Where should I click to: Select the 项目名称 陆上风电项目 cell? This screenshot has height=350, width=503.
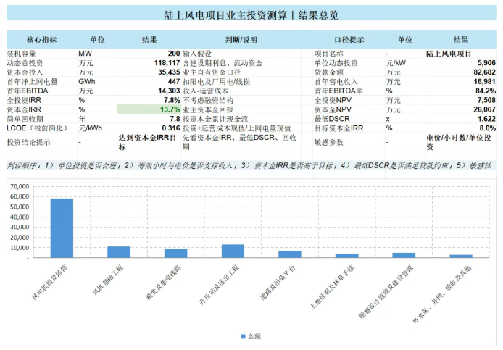(461, 54)
